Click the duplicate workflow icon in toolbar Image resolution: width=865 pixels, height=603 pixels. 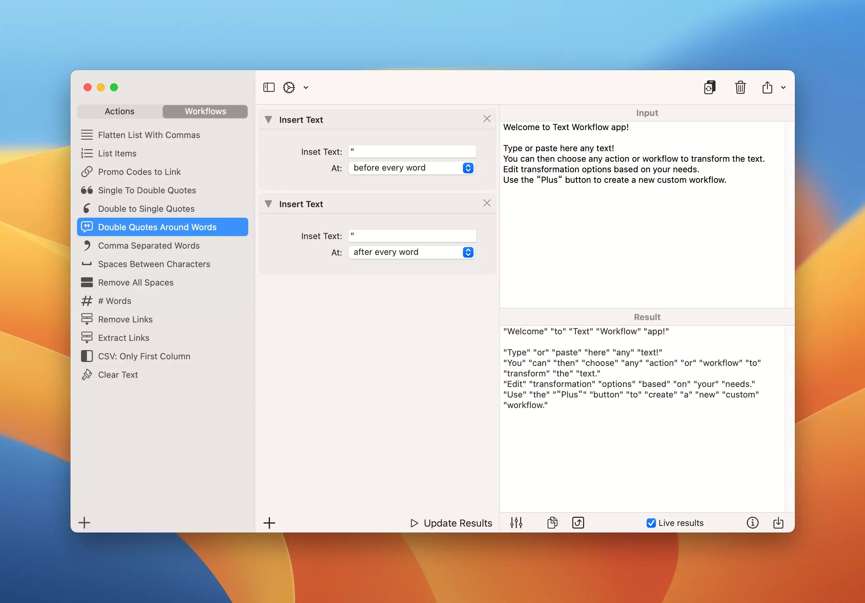[x=710, y=87]
